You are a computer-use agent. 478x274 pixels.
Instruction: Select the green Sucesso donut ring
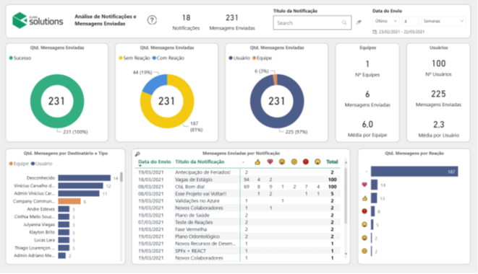pos(35,101)
